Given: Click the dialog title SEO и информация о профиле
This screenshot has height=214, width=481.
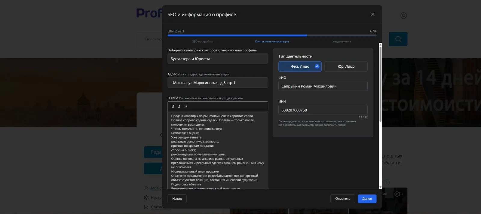Looking at the screenshot, I should [202, 14].
